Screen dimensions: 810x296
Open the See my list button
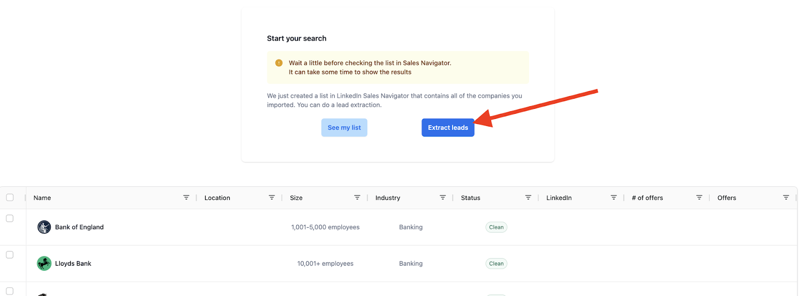344,128
